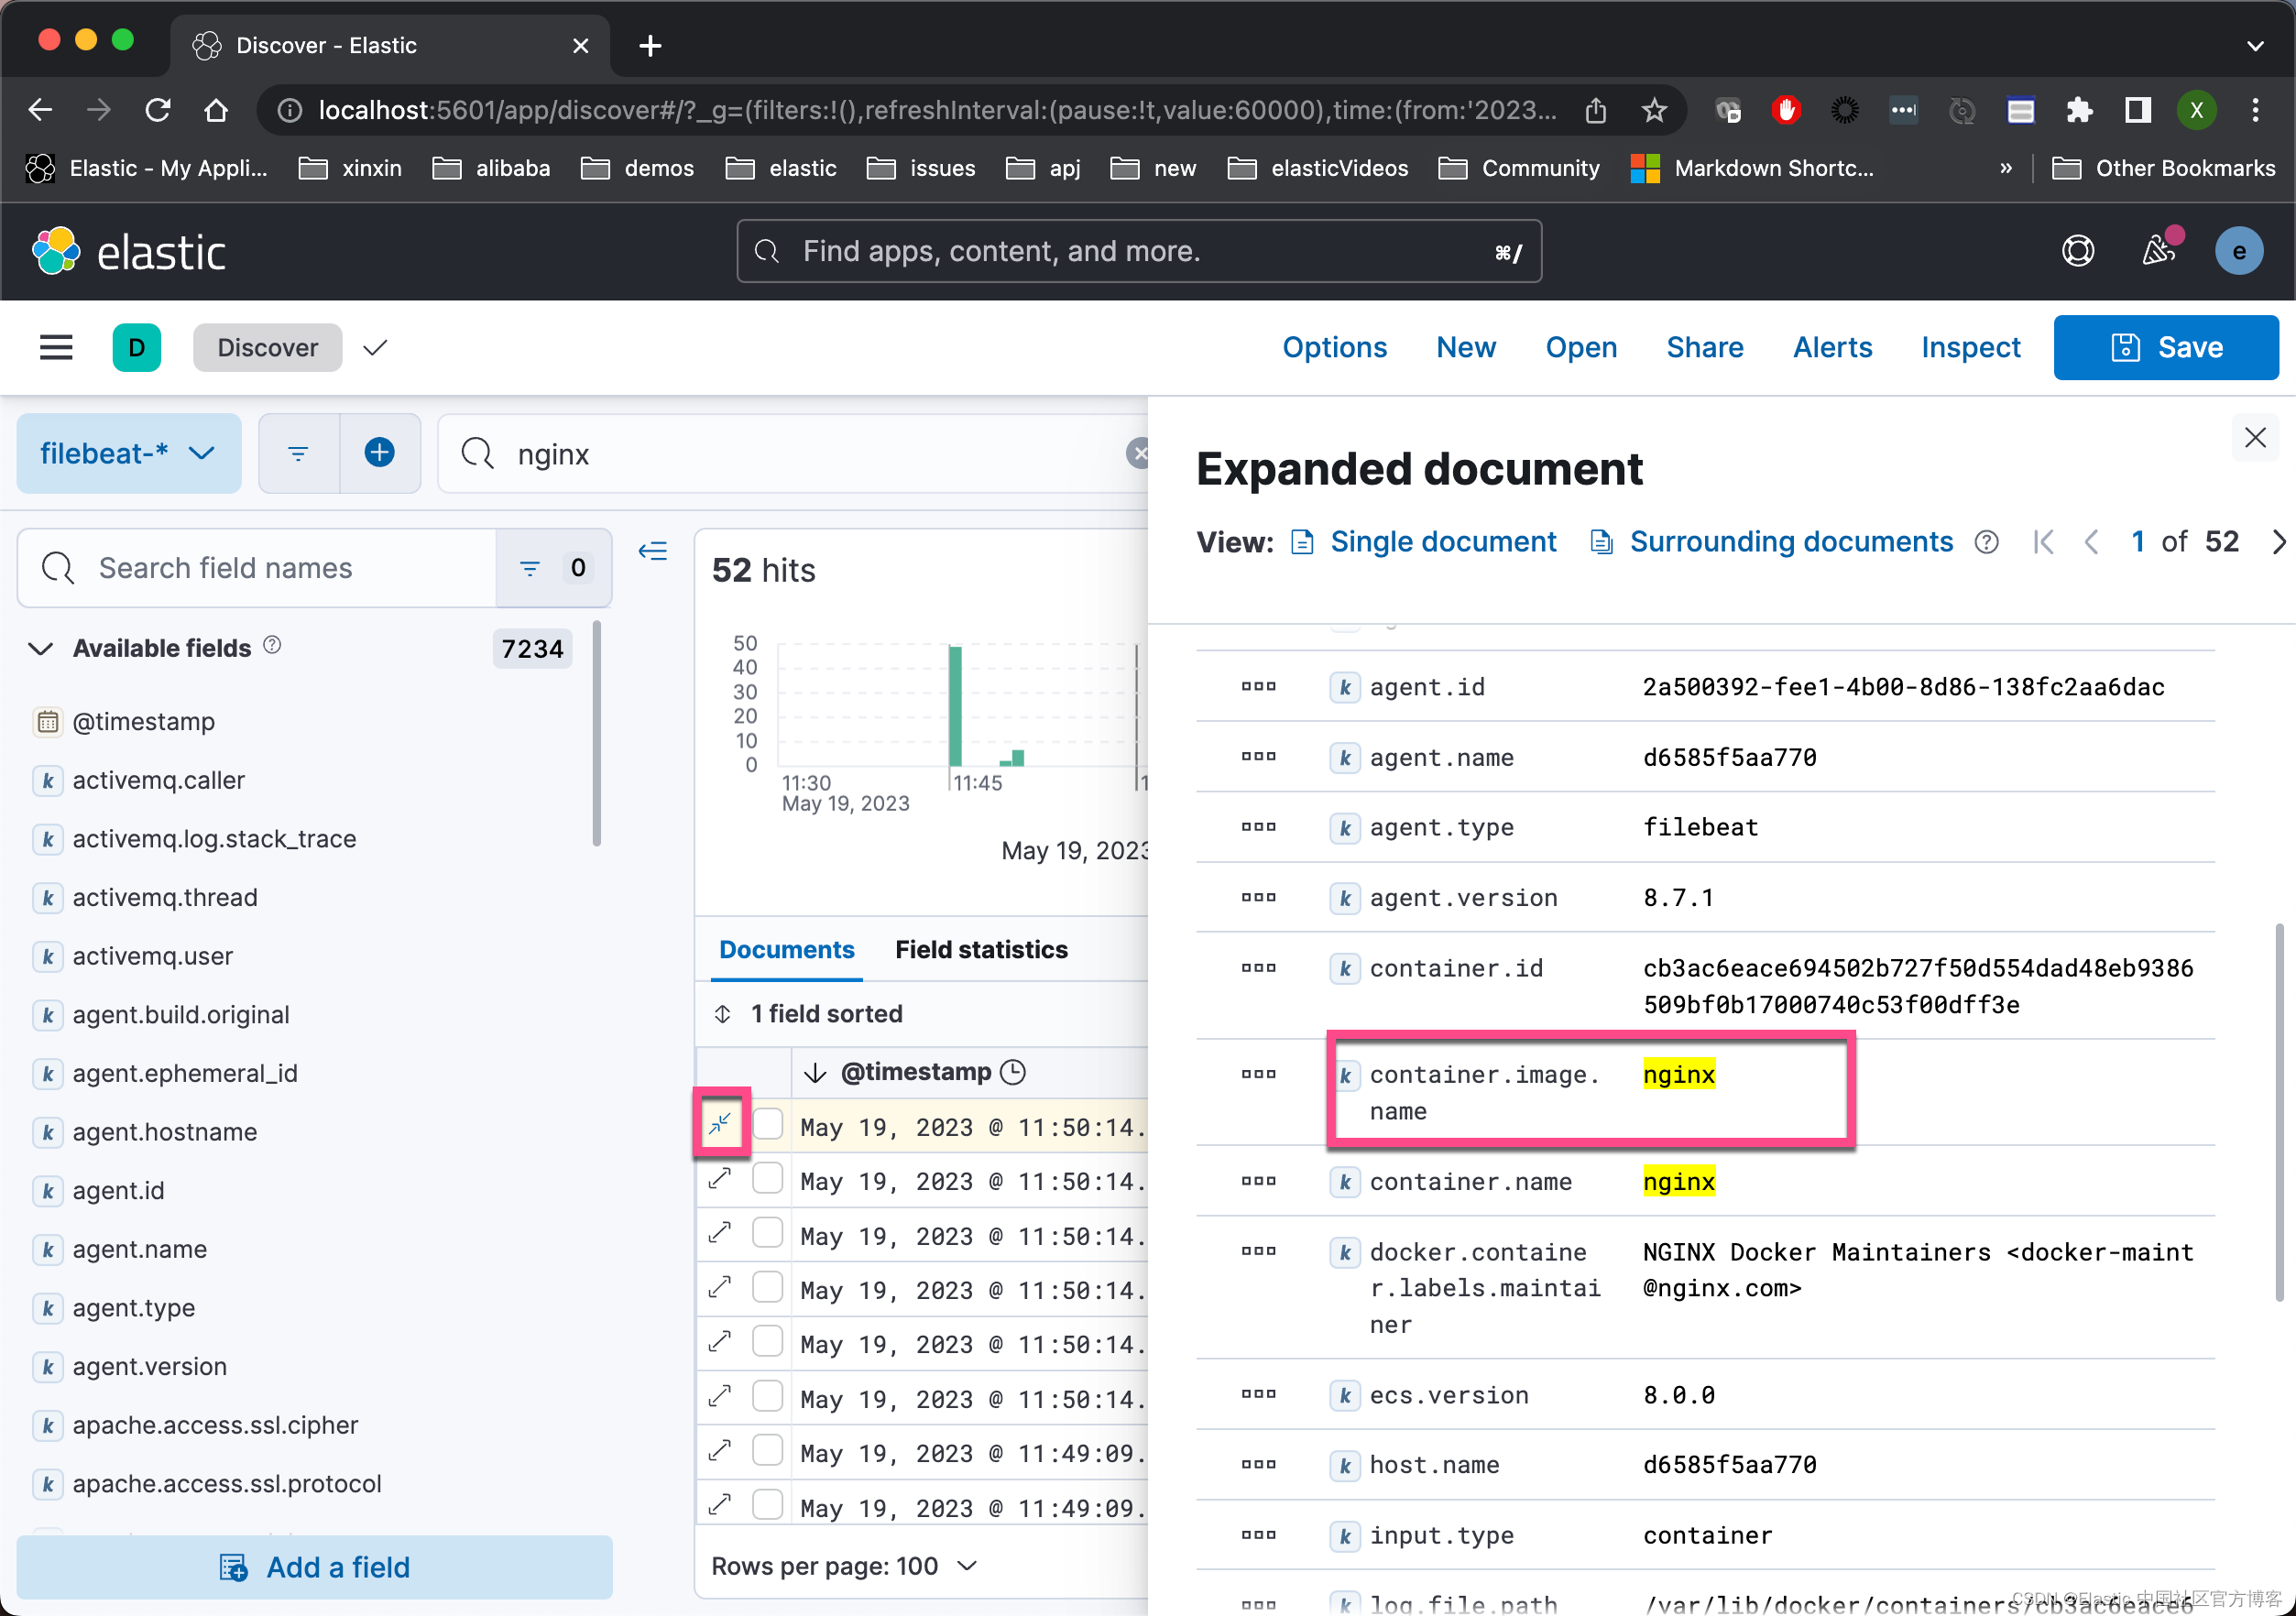View Surrounding documents
The width and height of the screenshot is (2296, 1616).
click(1790, 541)
